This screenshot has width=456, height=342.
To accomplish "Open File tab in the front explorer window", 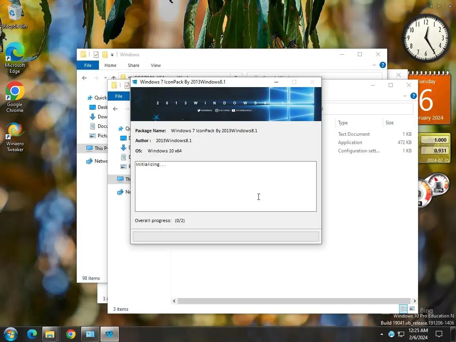I will coord(119,96).
